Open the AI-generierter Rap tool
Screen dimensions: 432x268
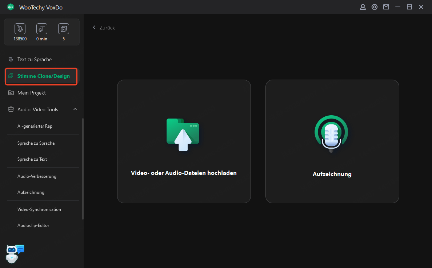(x=35, y=126)
